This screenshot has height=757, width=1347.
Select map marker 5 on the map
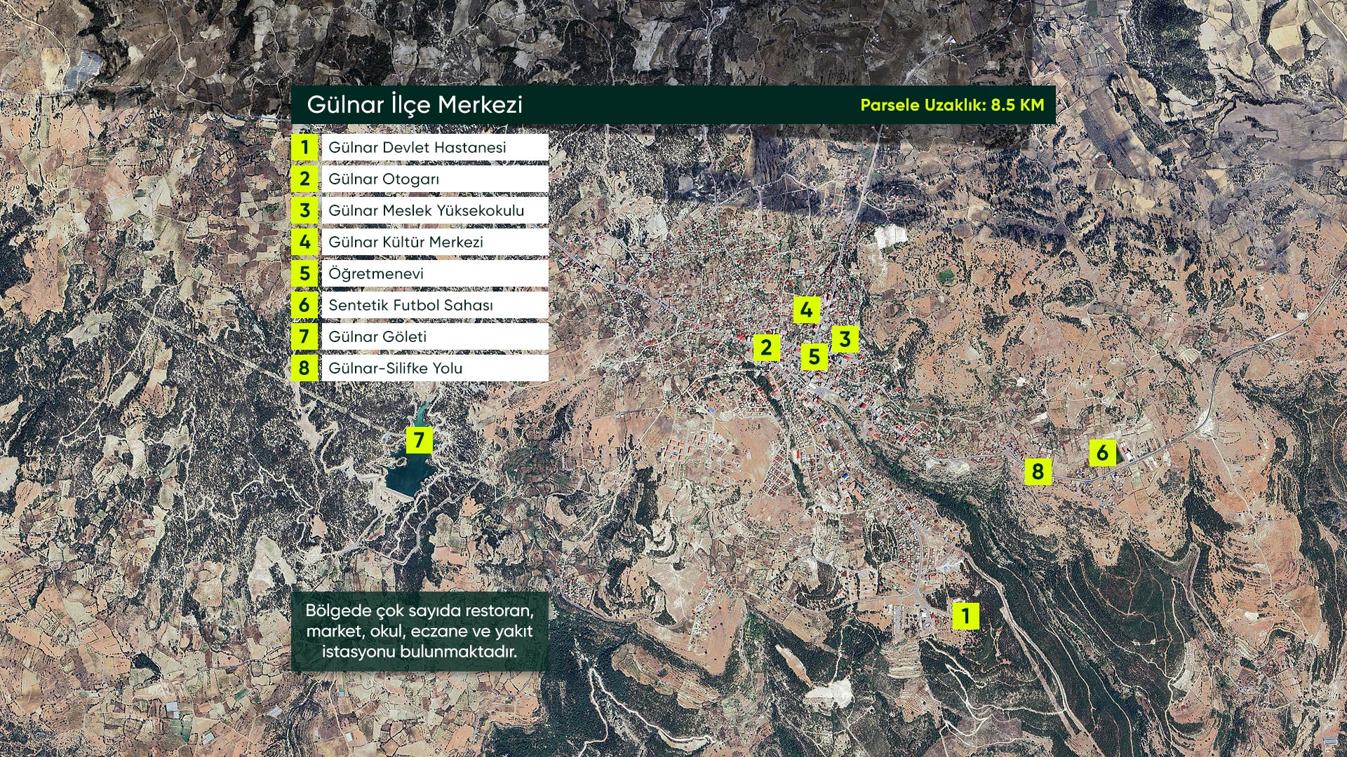pos(814,356)
